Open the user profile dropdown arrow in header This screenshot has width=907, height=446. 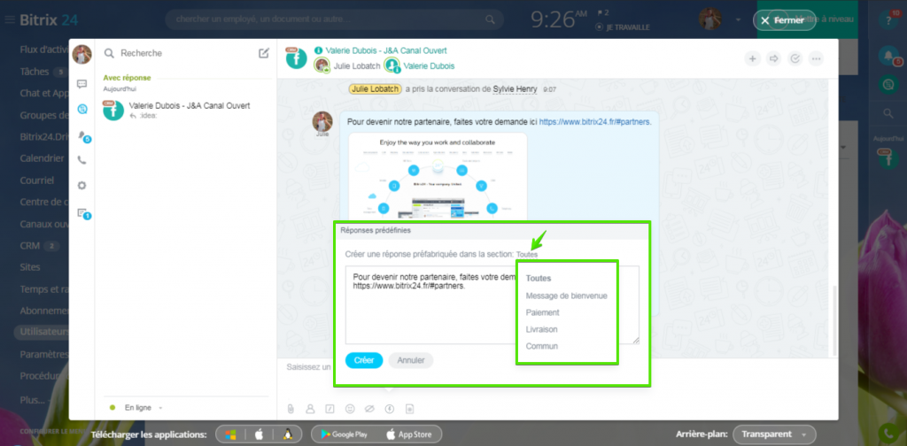click(x=738, y=20)
